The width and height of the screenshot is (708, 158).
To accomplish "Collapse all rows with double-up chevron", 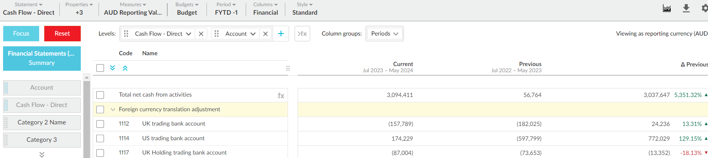I will pos(125,68).
